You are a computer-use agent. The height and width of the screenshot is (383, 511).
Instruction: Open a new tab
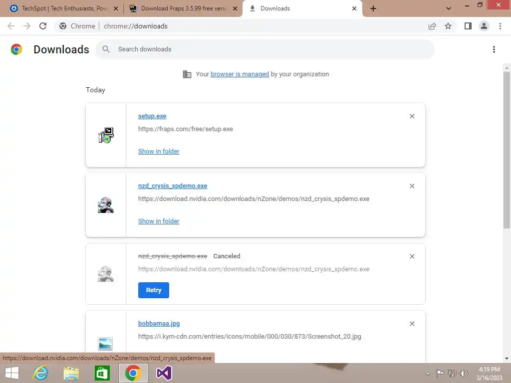(x=373, y=8)
